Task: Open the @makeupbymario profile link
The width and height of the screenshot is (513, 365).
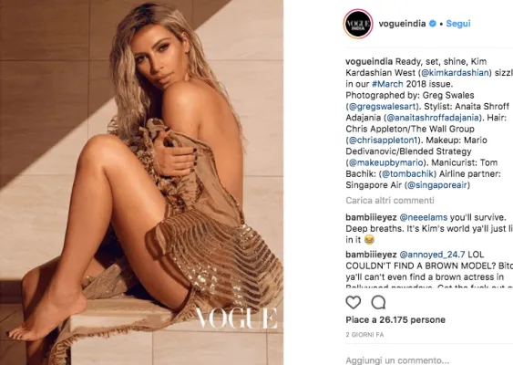Action: pos(385,162)
